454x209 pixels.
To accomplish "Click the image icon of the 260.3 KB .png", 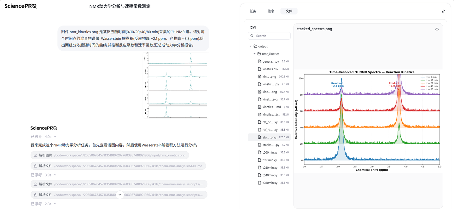I will [259, 76].
